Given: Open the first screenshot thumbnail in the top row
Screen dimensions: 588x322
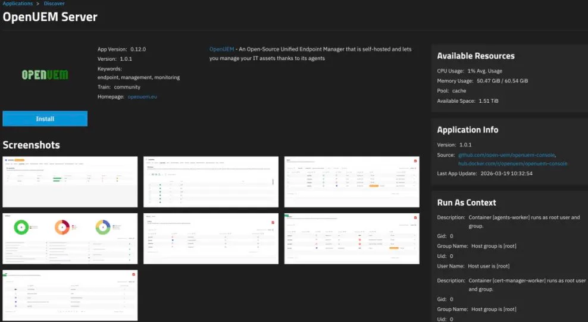Looking at the screenshot, I should [70, 182].
